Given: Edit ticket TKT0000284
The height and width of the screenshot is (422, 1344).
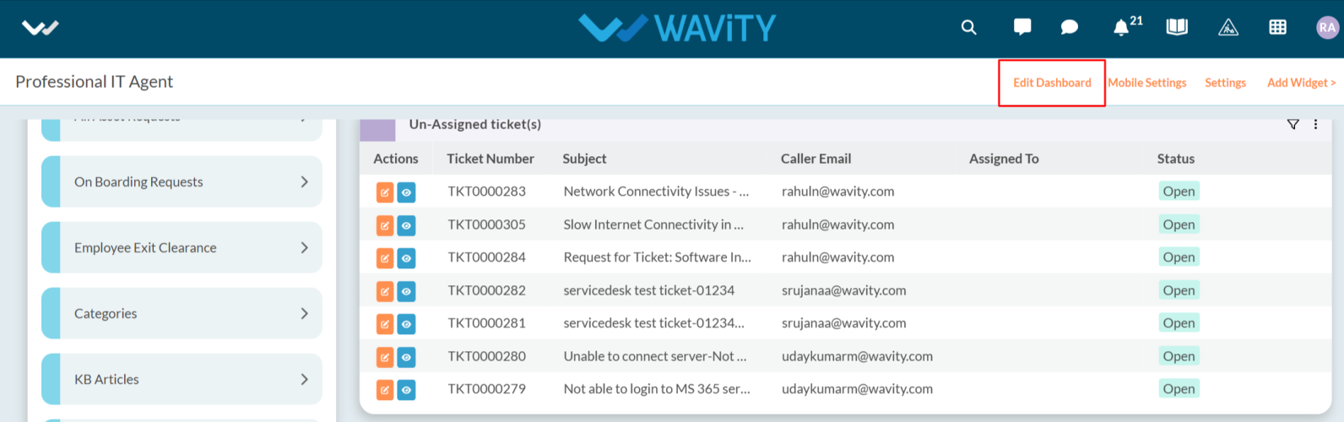Looking at the screenshot, I should [385, 258].
